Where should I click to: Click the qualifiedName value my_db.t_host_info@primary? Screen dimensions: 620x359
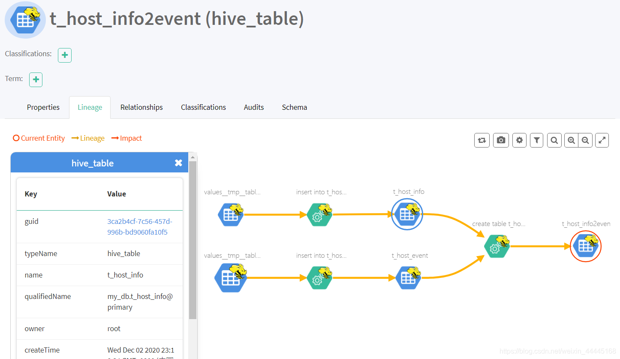tap(140, 302)
